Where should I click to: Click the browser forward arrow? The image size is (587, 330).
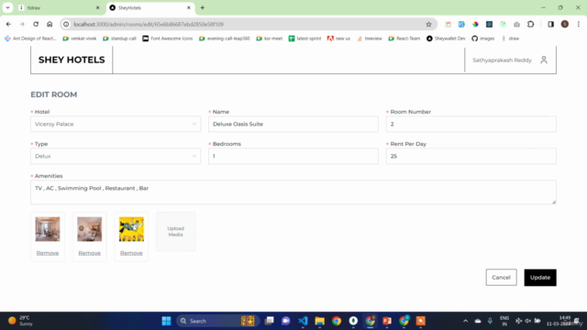pyautogui.click(x=22, y=25)
